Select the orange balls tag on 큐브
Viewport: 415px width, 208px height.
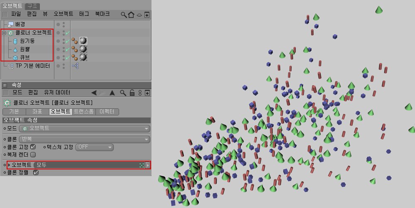(x=75, y=57)
